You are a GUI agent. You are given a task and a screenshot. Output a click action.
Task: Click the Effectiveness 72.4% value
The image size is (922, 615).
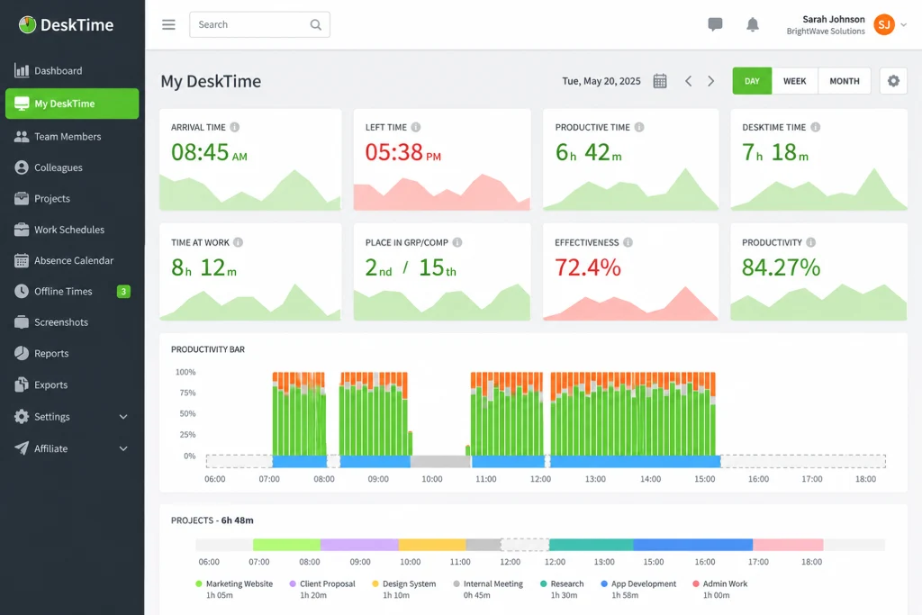pos(587,267)
